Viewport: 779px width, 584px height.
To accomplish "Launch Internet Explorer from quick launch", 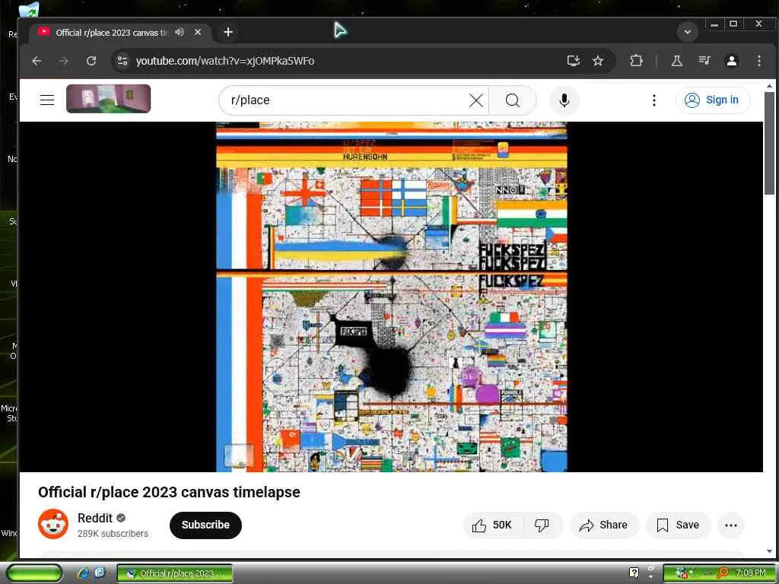I will click(x=83, y=573).
